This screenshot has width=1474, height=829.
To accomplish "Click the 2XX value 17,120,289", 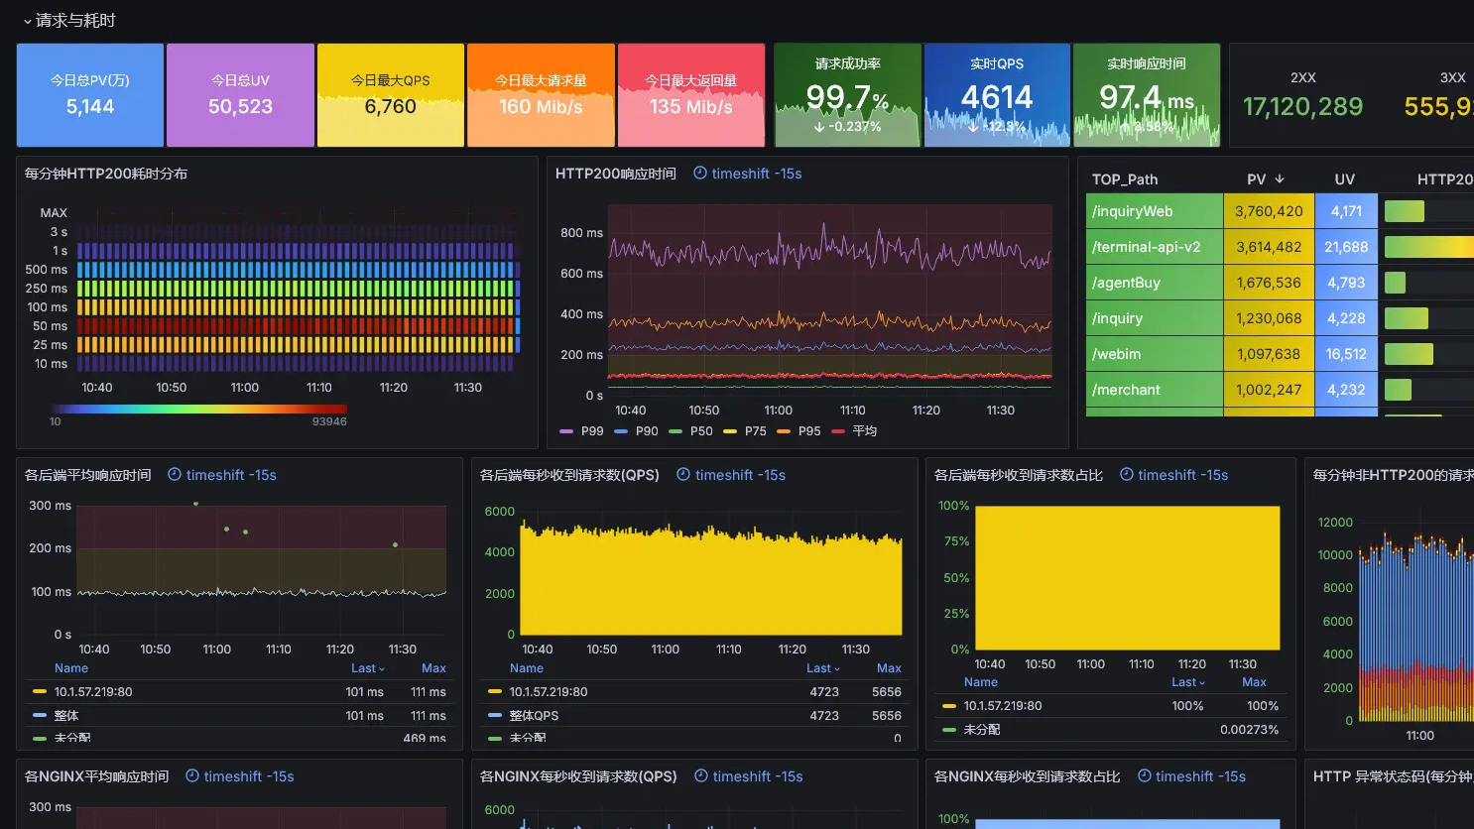I will point(1302,107).
